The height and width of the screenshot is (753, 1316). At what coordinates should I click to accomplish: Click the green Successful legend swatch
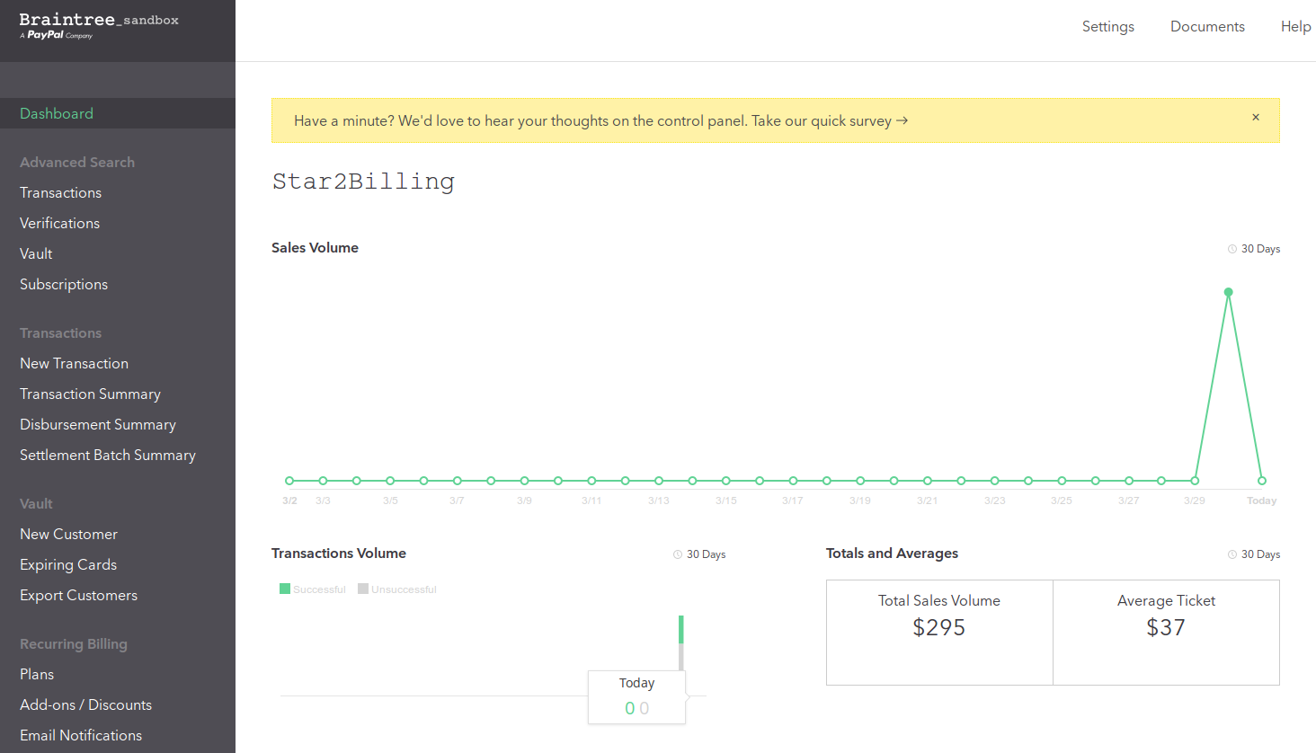[285, 589]
